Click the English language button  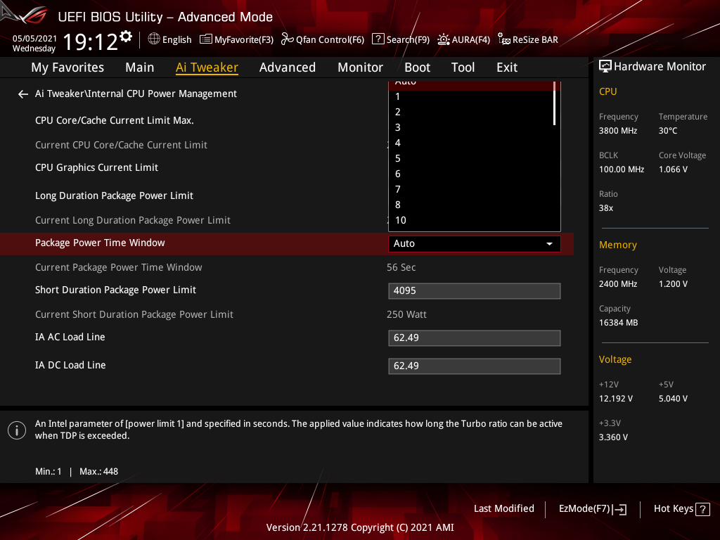169,39
